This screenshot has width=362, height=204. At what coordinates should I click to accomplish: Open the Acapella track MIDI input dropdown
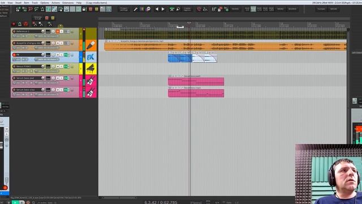pos(46,48)
